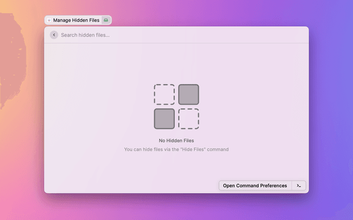Click the bottom-left filled square in the placeholder
The height and width of the screenshot is (220, 353).
tap(164, 119)
